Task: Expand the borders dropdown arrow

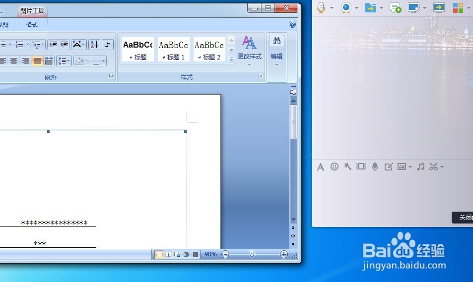Action: [x=103, y=61]
